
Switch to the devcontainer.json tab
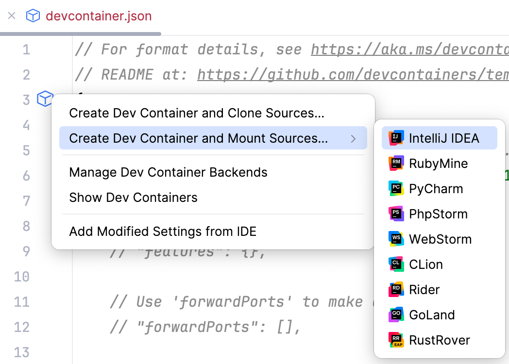(99, 16)
